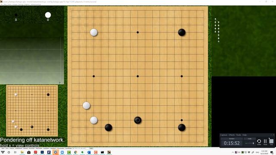Open the Windows Start menu
Screen dimensions: 276x155
click(3, 152)
